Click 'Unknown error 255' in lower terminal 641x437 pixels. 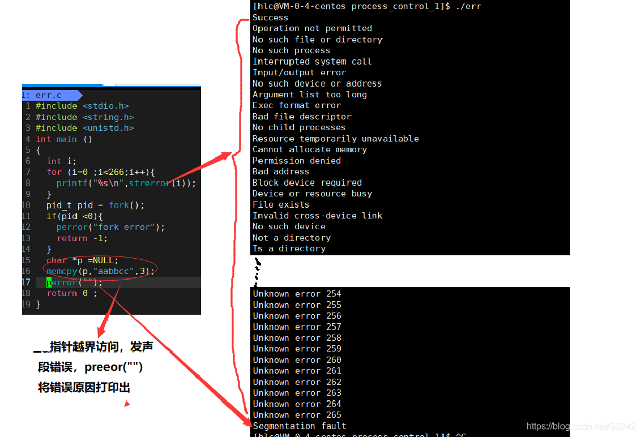297,305
